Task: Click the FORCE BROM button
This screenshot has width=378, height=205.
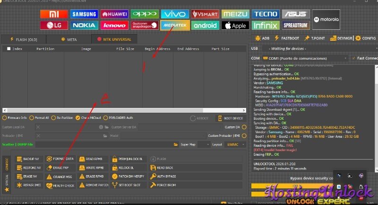Action: pos(196,185)
